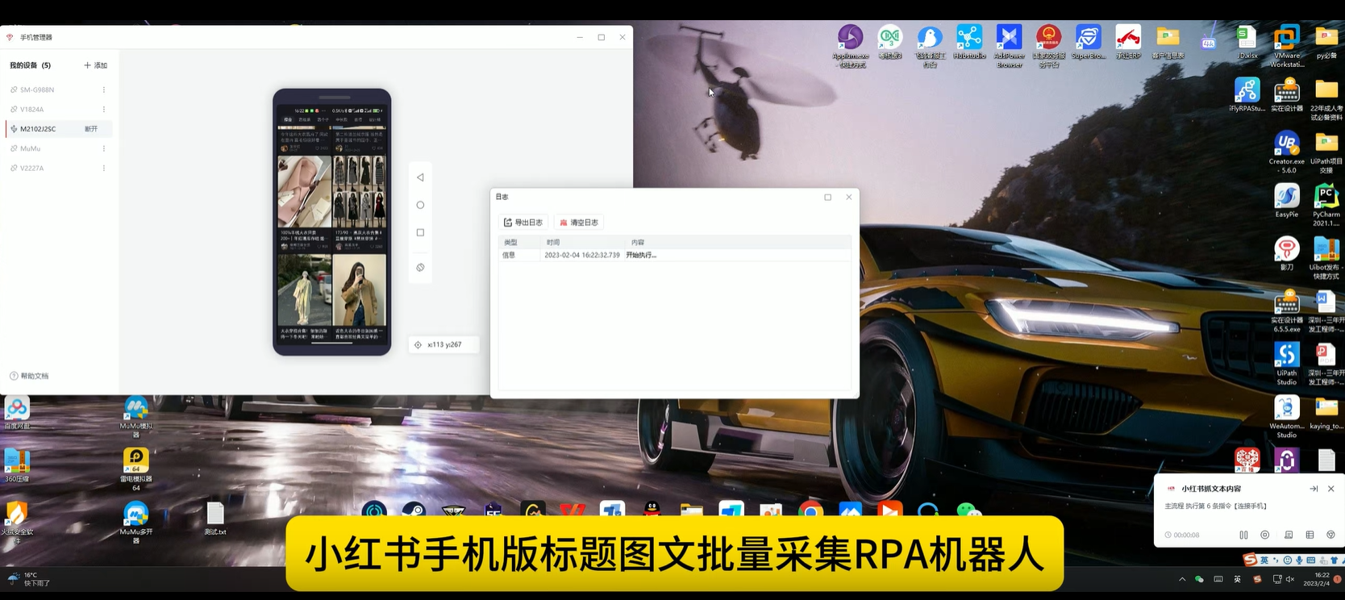
Task: Tap the brown coat photo on phone
Action: point(360,290)
